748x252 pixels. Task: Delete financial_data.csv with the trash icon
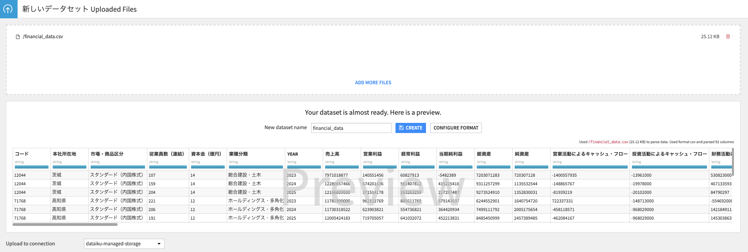pos(728,37)
